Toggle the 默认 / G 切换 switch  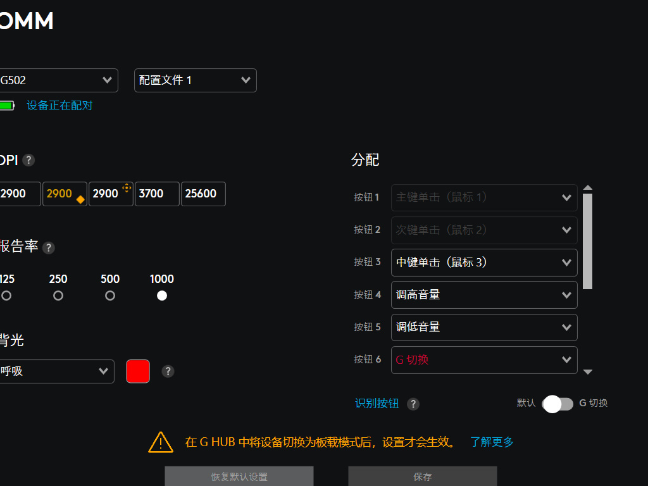point(558,404)
